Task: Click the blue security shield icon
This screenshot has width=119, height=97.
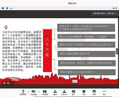Action: coord(7,8)
